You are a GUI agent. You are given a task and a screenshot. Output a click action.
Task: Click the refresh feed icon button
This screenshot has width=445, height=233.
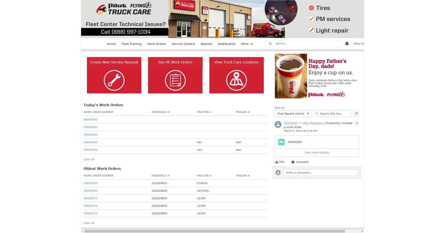[356, 114]
